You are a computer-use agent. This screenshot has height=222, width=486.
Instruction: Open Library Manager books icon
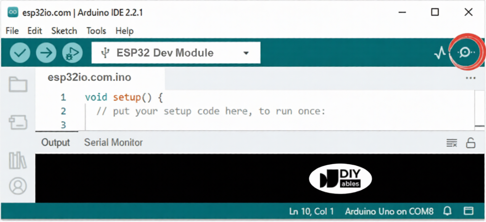[18, 161]
